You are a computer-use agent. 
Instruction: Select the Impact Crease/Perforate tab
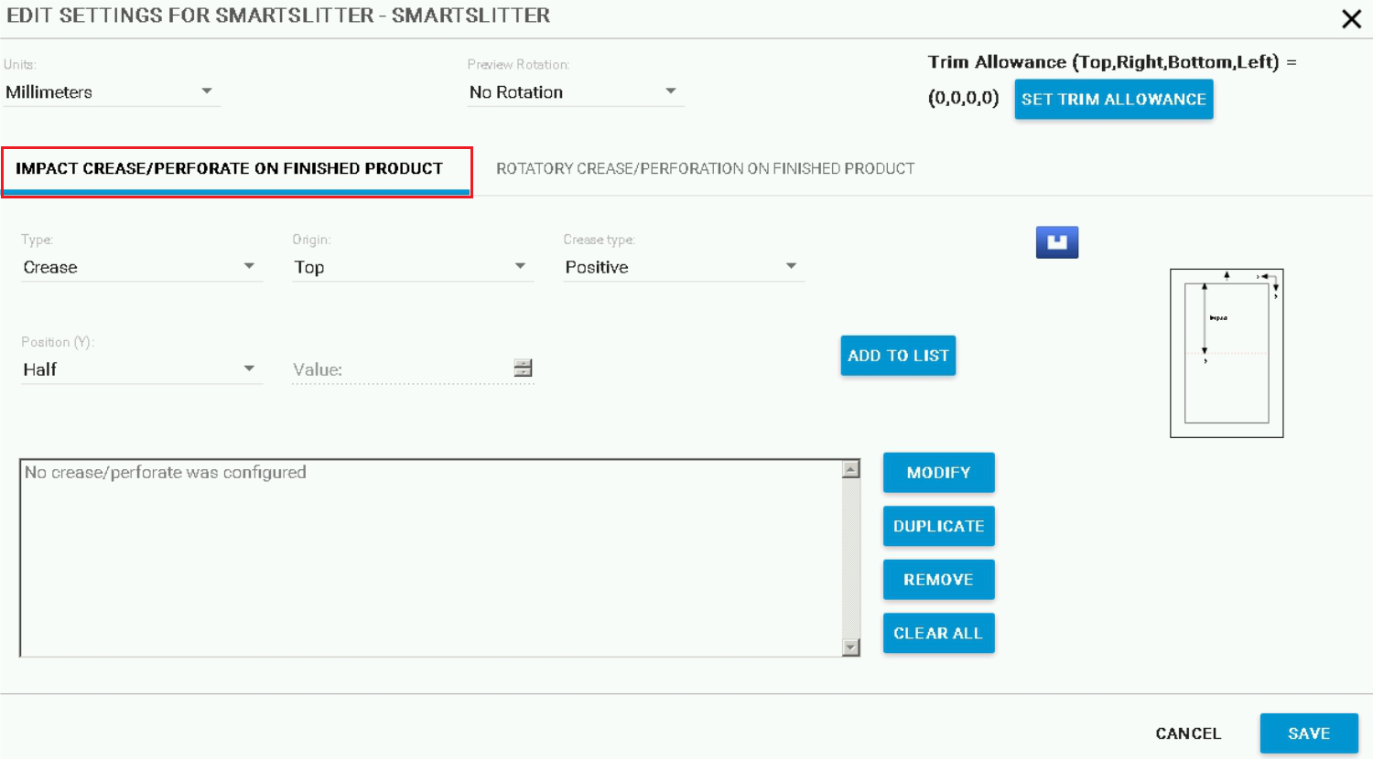[230, 168]
